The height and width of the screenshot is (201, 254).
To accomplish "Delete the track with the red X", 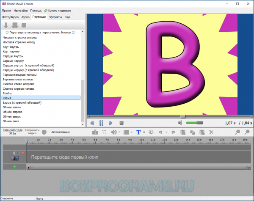I will pyautogui.click(x=23, y=153).
